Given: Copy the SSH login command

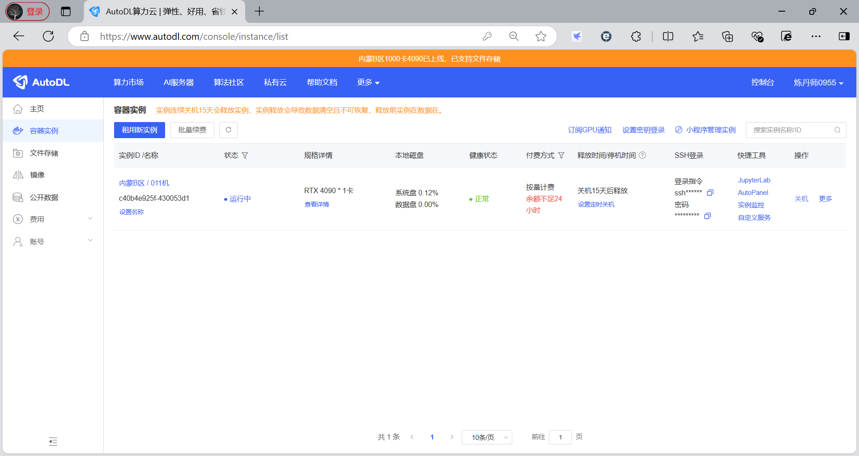Looking at the screenshot, I should tap(710, 193).
